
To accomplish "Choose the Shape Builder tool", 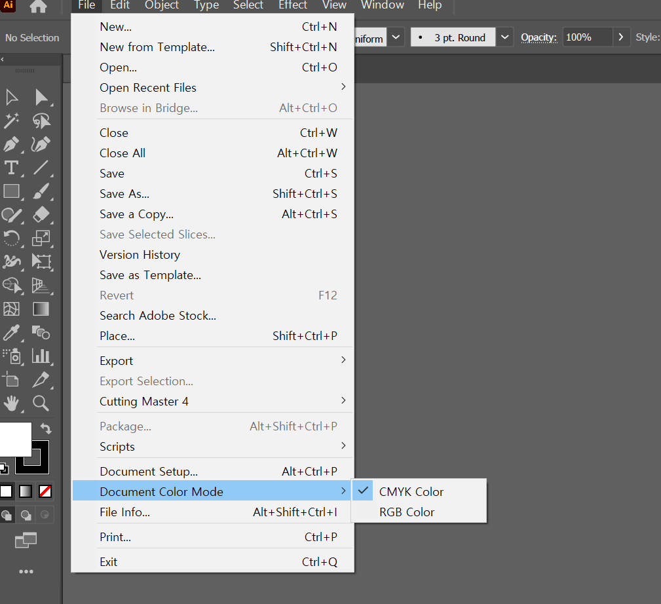I will coord(12,286).
